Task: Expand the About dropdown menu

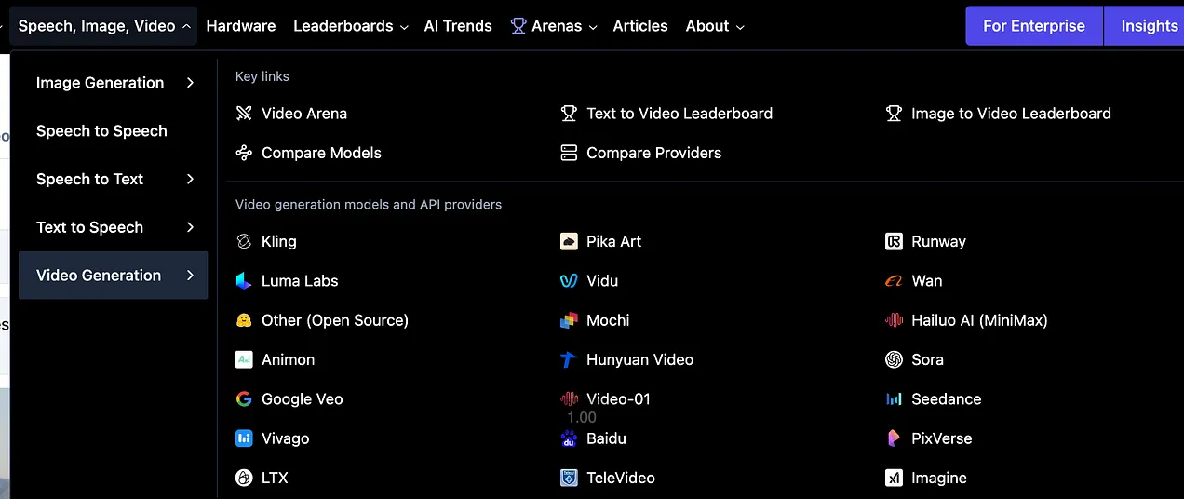Action: click(x=715, y=26)
